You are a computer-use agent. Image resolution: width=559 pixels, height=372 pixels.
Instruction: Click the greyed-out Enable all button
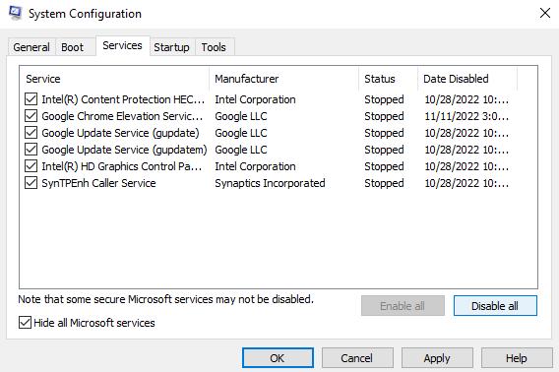click(403, 306)
